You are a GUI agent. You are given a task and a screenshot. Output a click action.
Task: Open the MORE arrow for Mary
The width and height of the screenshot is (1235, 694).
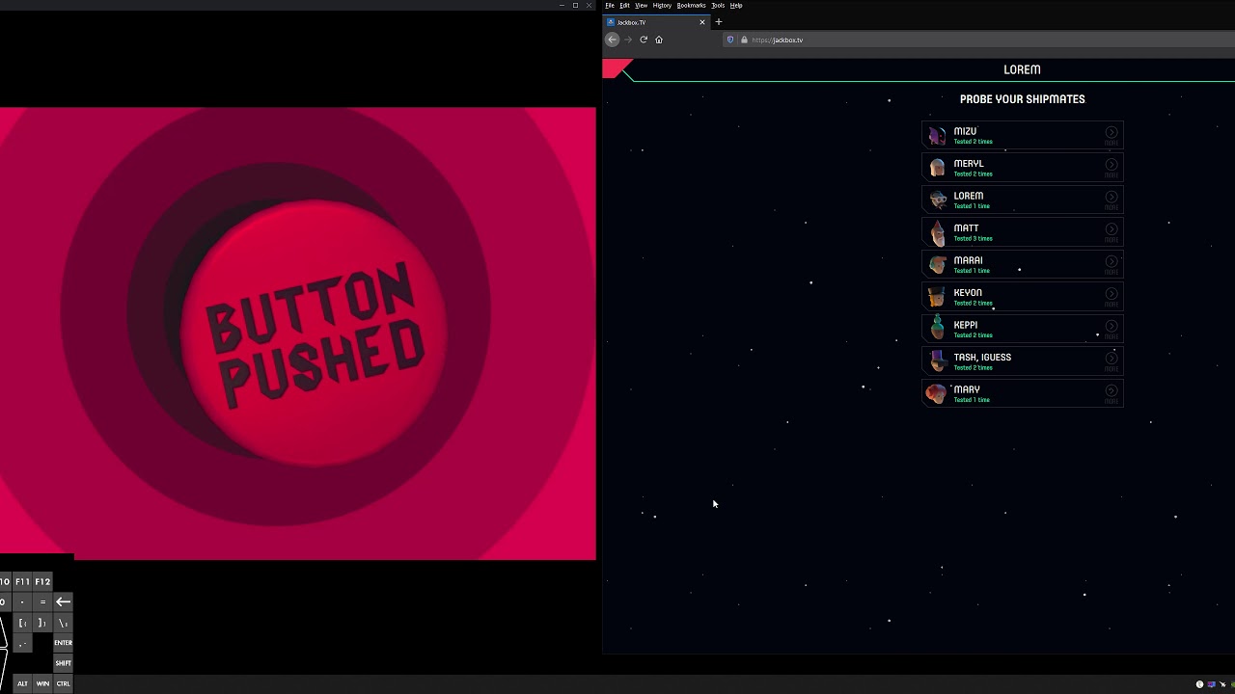pyautogui.click(x=1111, y=392)
